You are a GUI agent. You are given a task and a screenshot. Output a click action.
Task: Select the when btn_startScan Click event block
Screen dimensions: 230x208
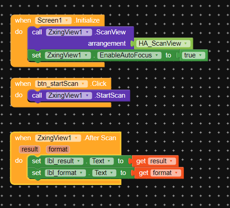click(61, 84)
